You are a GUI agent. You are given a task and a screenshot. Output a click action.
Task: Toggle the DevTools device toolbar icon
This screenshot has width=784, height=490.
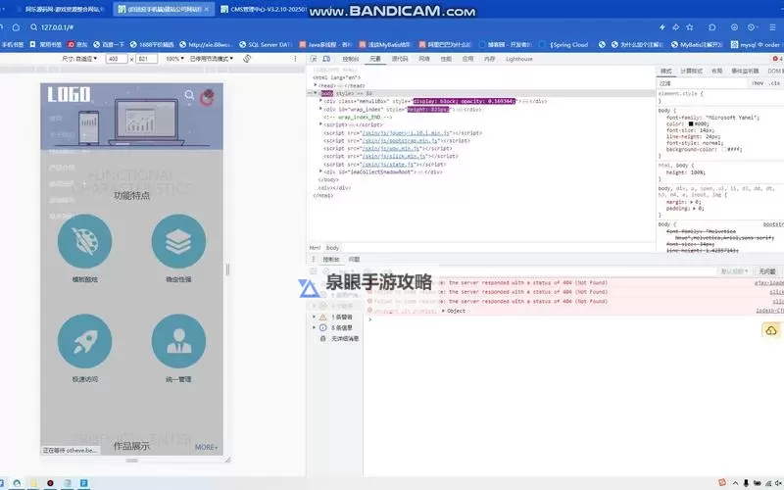[326, 59]
